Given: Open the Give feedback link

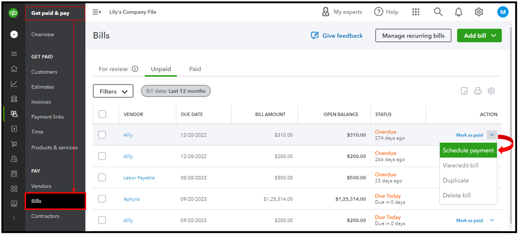Looking at the screenshot, I should point(337,36).
